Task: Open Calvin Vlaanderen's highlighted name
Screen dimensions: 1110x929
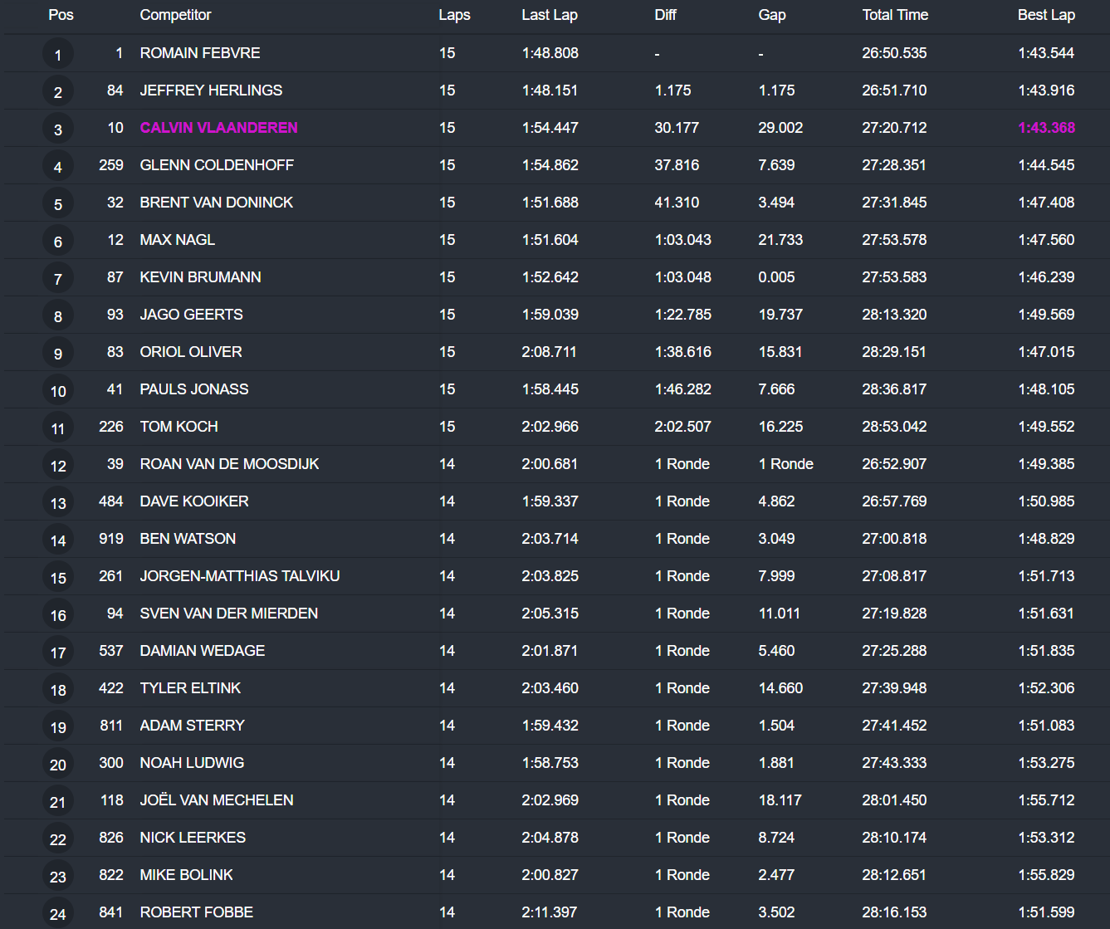Action: [218, 128]
